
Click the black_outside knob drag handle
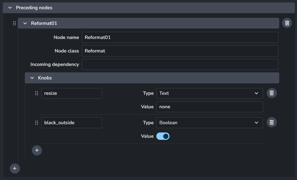tap(36, 123)
